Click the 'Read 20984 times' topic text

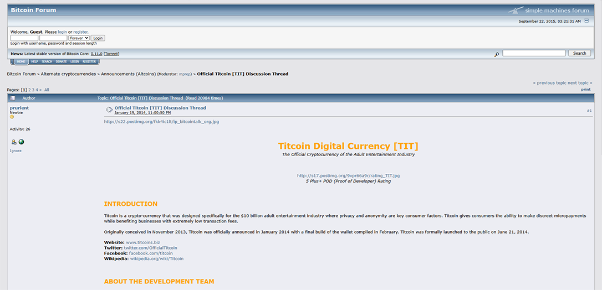click(x=205, y=98)
